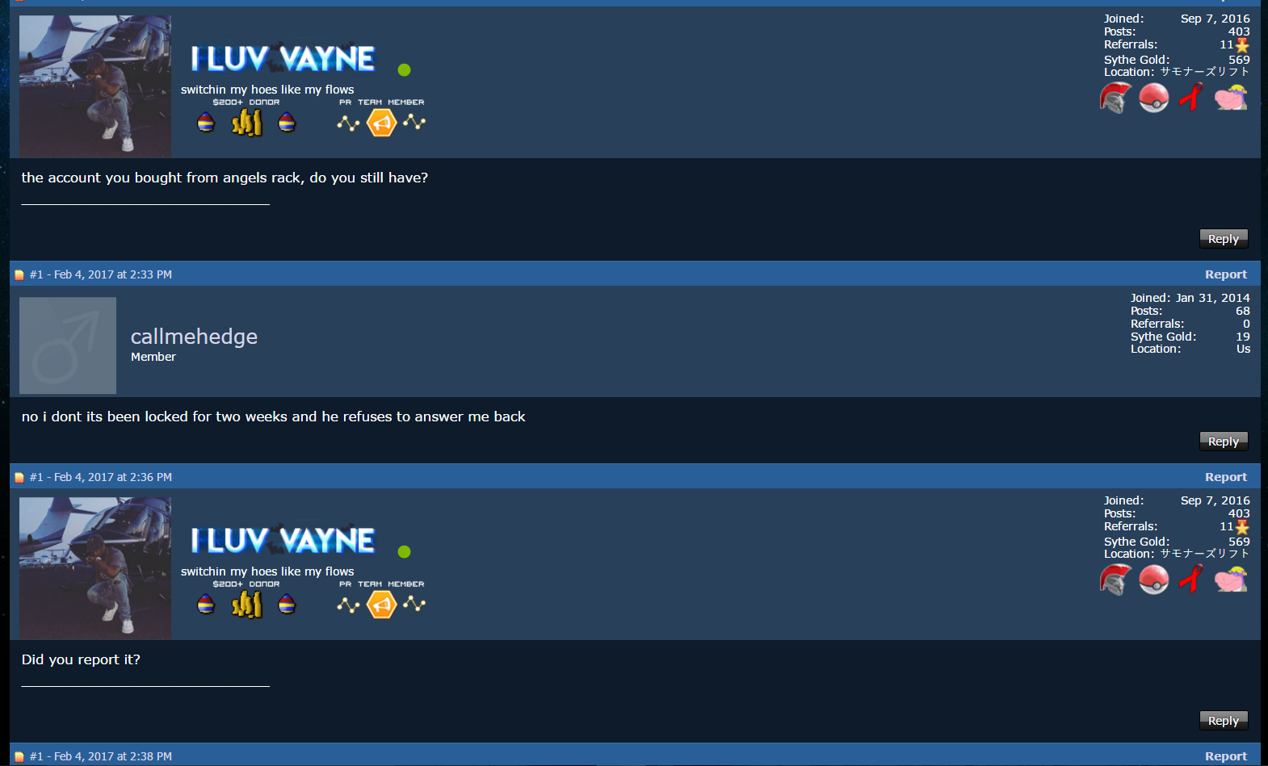
Task: Open callmehedge's default avatar thumbnail
Action: click(68, 345)
